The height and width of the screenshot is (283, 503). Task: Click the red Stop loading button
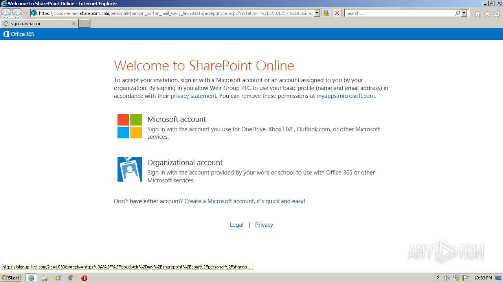337,13
